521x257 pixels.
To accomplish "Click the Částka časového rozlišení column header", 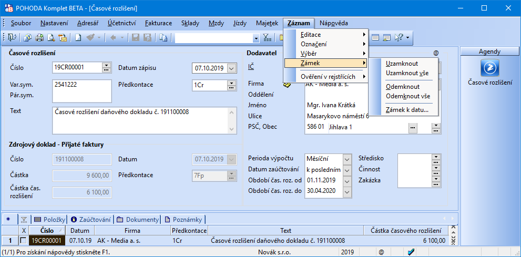I will coord(405,230).
